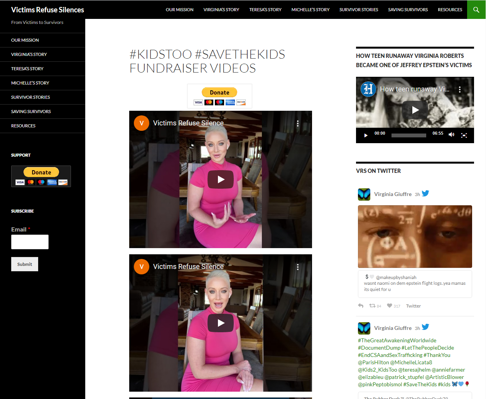Click butterfly avatar of first tweet

tap(364, 194)
